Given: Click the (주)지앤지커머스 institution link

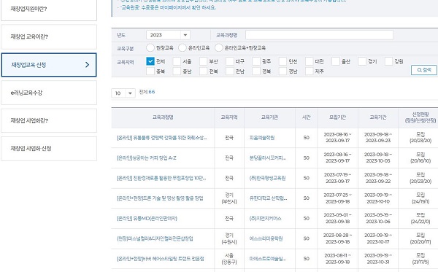Looking at the screenshot, I should pos(266,219).
